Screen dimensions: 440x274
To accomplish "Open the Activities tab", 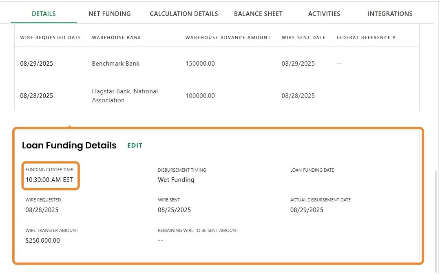I will point(324,13).
